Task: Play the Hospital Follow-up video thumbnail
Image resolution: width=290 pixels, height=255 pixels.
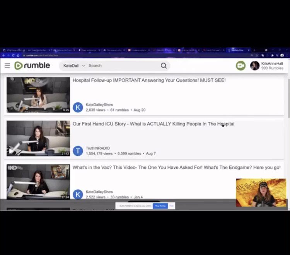Action: pyautogui.click(x=38, y=95)
